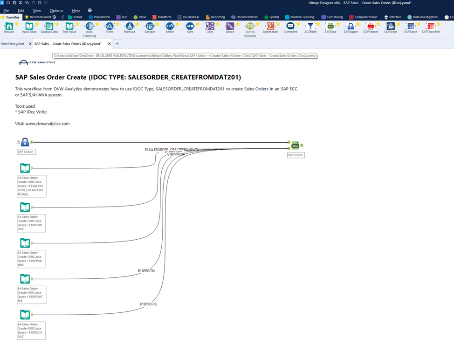Select the Formula tool icon
Screen dimensions: 454x345
coord(130,26)
